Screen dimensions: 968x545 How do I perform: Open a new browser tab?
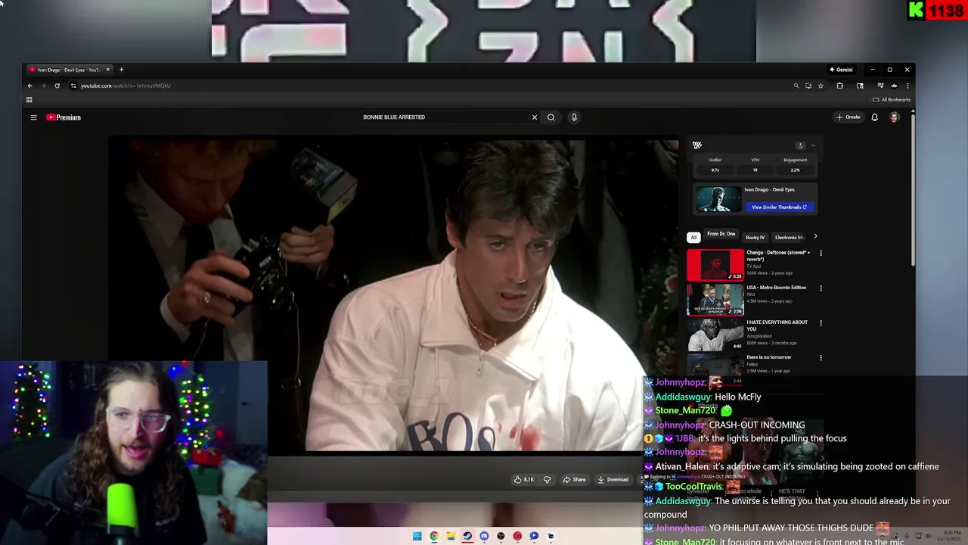[121, 70]
